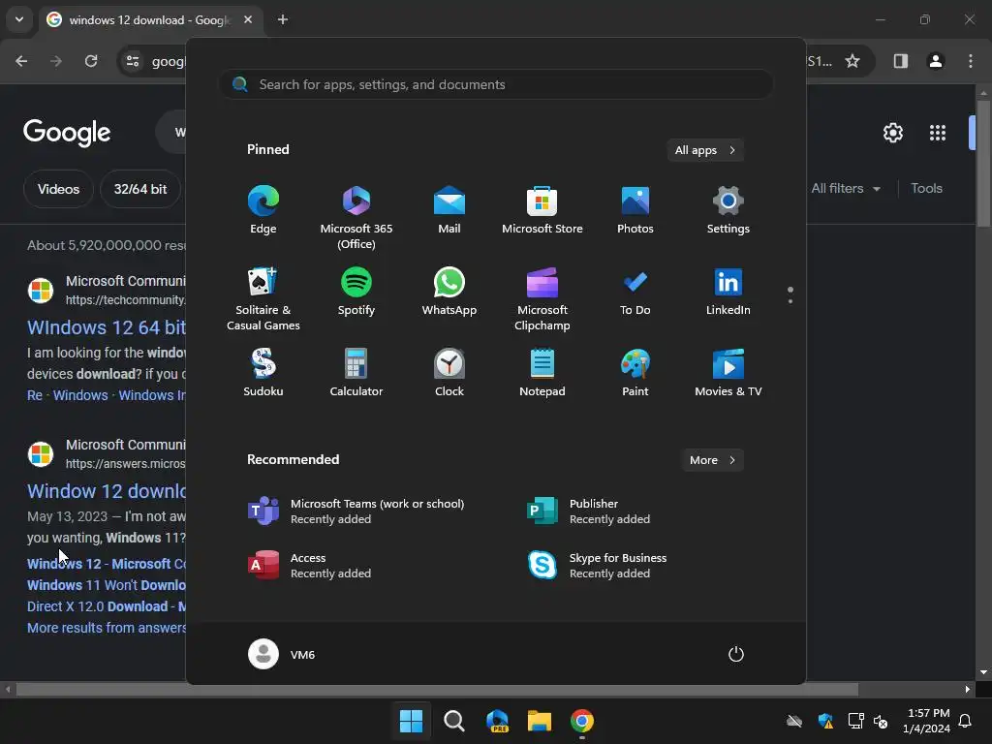Select the 32/64 bit filter chip
Image resolution: width=992 pixels, height=744 pixels.
140,189
